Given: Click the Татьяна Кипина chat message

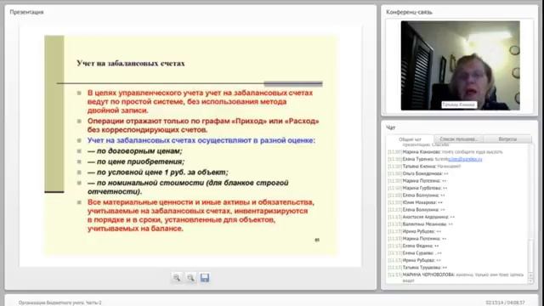Looking at the screenshot, I should tap(424, 167).
